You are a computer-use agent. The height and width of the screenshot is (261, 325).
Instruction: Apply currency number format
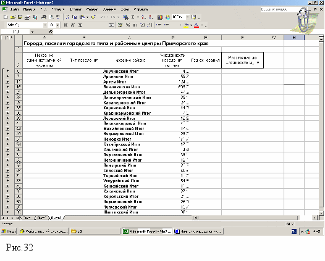120,25
